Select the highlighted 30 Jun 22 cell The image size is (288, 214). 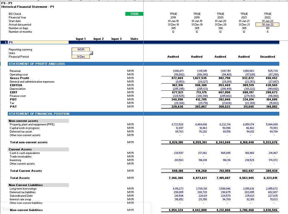(267, 24)
